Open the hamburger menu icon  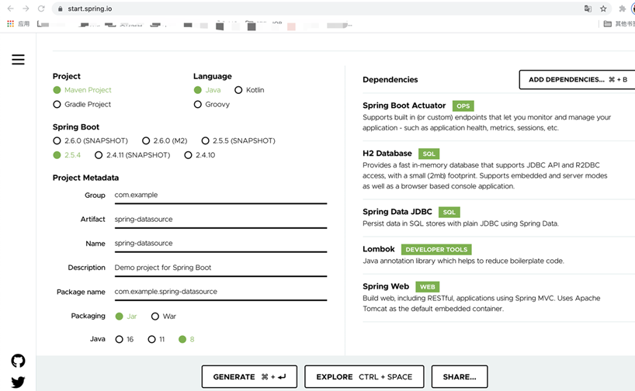18,60
